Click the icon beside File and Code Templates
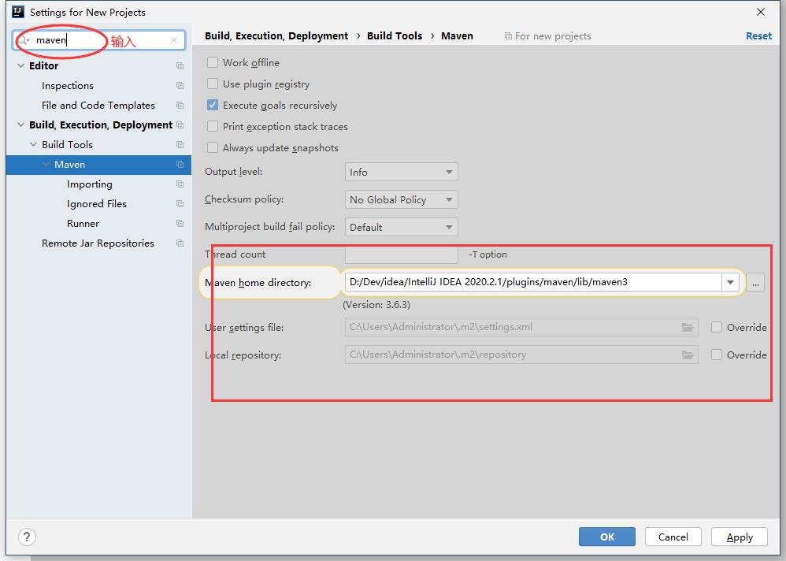Image resolution: width=786 pixels, height=561 pixels. (180, 106)
